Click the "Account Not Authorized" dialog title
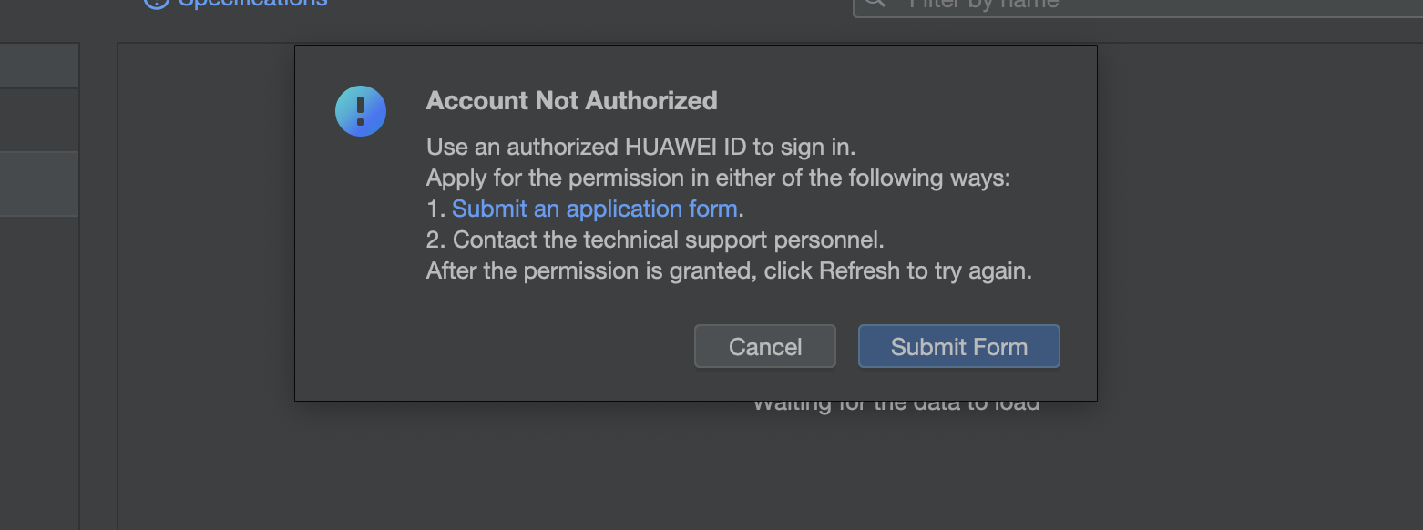The image size is (1423, 530). point(571,100)
